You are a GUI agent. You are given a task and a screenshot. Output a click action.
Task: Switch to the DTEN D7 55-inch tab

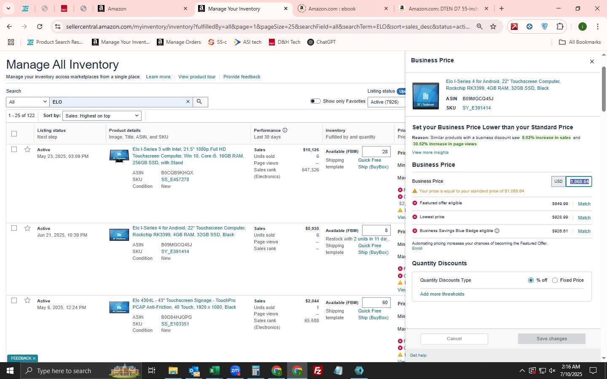[x=443, y=8]
